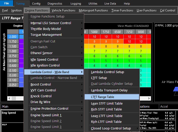Expand the Engine Speed Limit 1 submenu
This screenshot has height=132, width=178.
(x=54, y=115)
